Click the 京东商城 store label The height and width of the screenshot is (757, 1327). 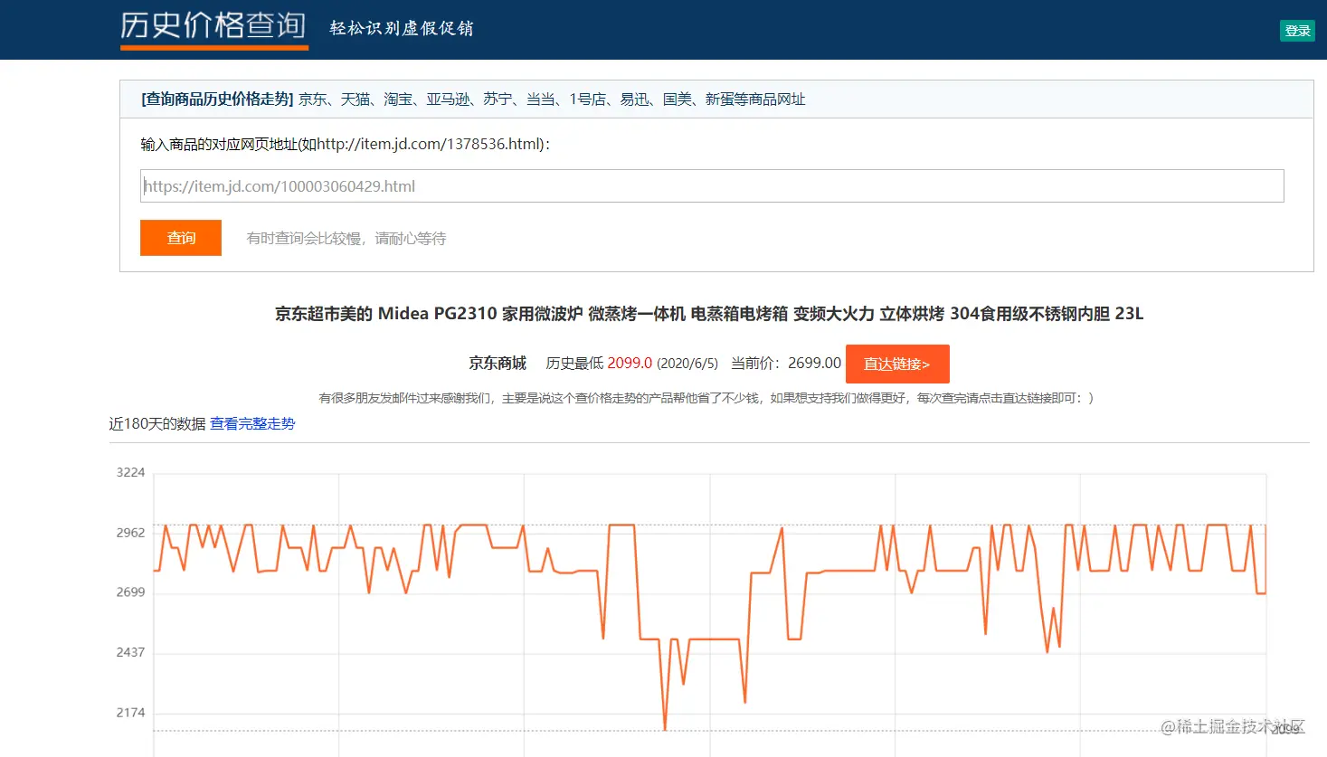(498, 363)
